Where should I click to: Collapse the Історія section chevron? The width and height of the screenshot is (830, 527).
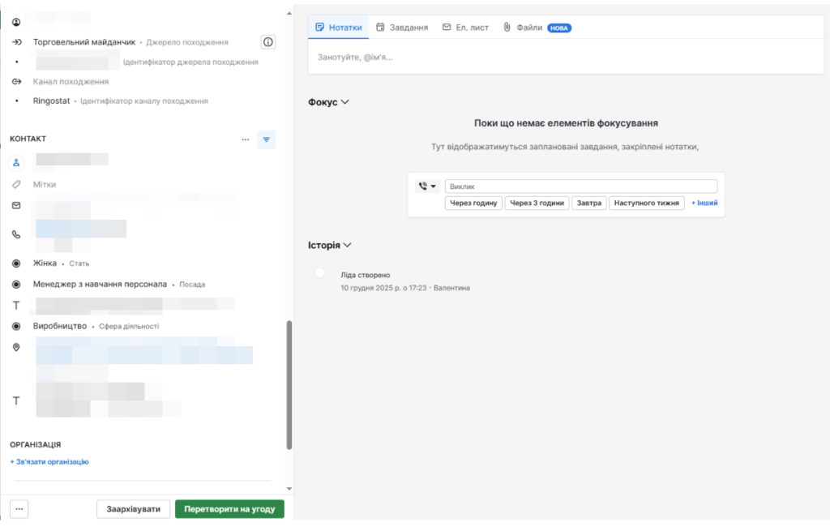(350, 245)
